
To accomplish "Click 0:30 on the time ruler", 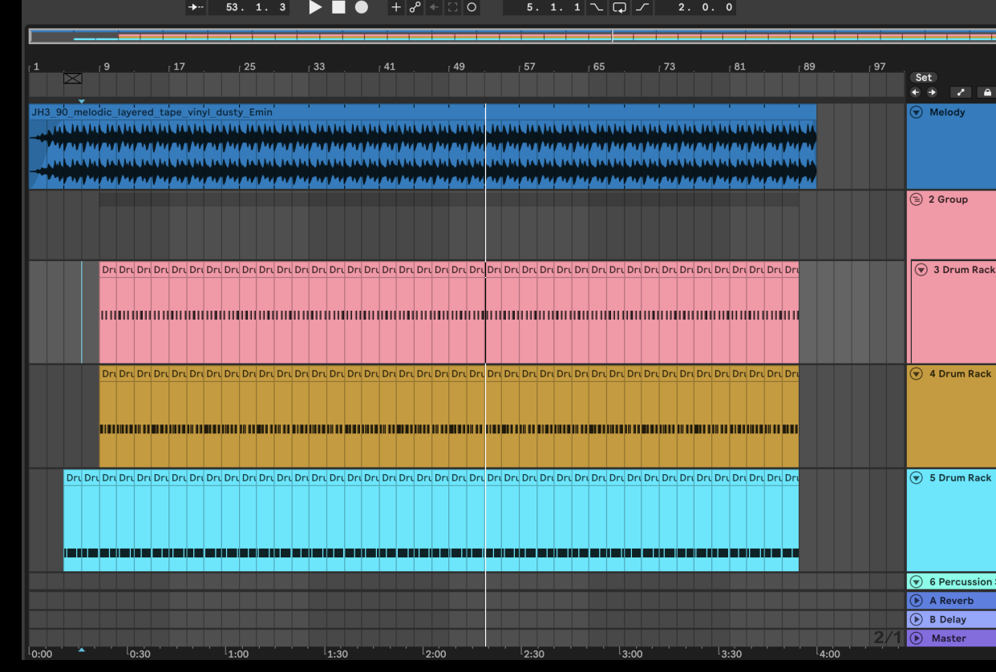I will pyautogui.click(x=139, y=654).
